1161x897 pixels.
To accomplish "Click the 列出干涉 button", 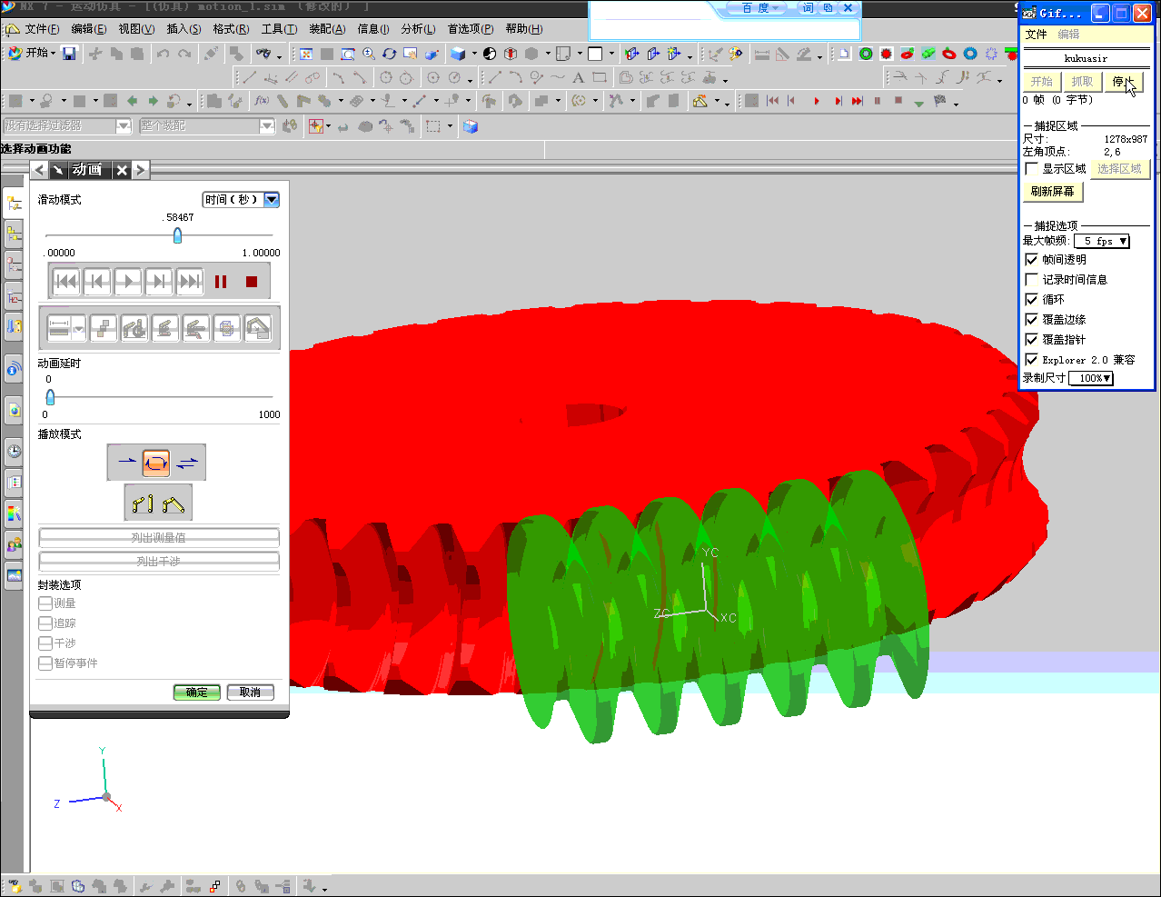I will point(159,562).
